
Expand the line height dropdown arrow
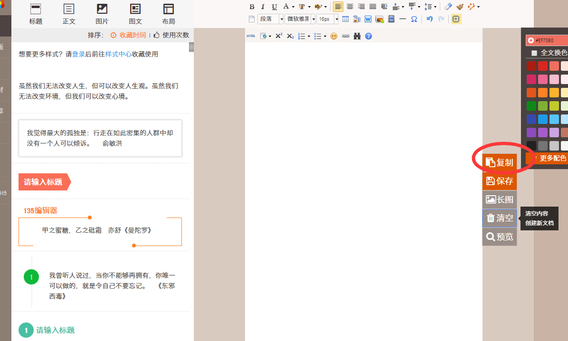(435, 7)
